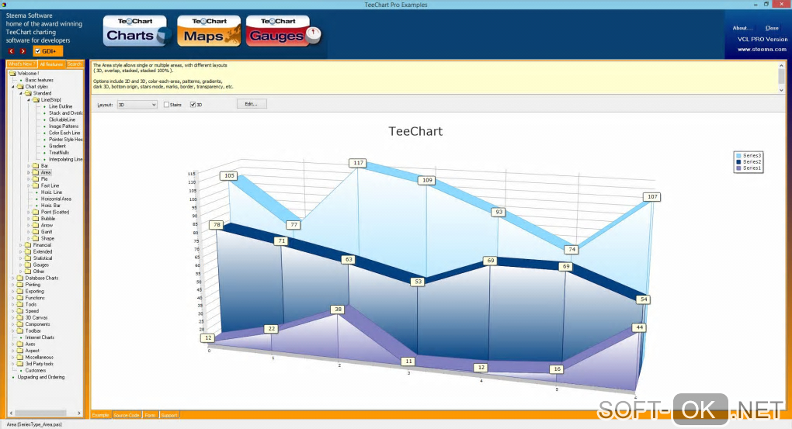Click the About... button
Image resolution: width=792 pixels, height=429 pixels.
coord(741,28)
